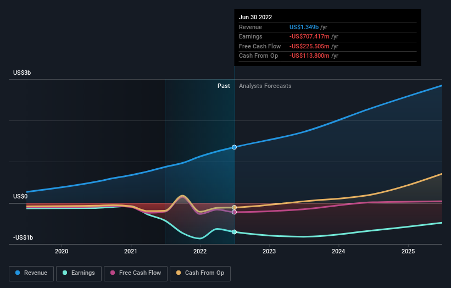Click the Free Cash Flow label in tooltip

point(260,46)
